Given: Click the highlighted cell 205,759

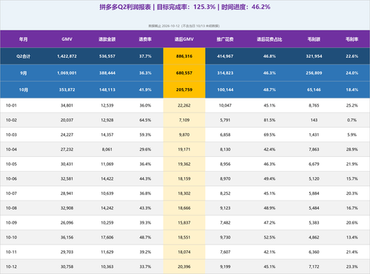Looking at the screenshot, I should point(184,90).
